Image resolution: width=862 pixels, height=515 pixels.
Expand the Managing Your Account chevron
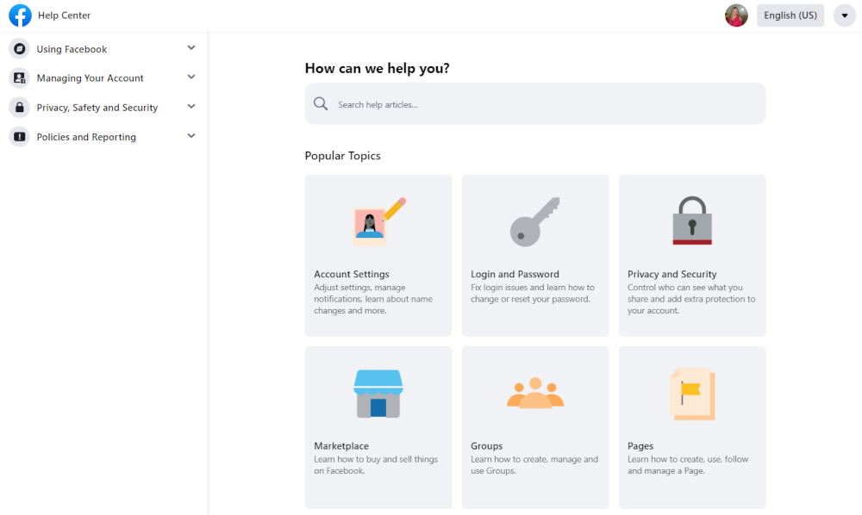[191, 77]
